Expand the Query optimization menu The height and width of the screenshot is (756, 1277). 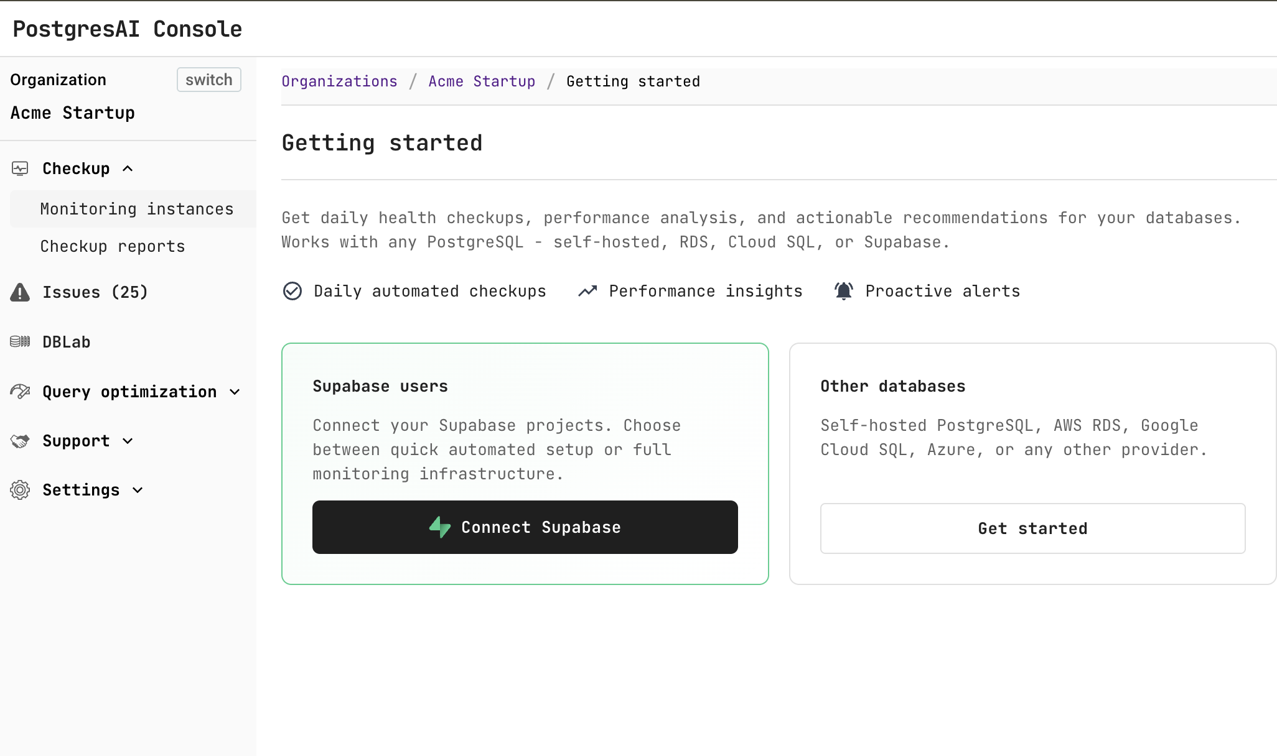click(235, 392)
